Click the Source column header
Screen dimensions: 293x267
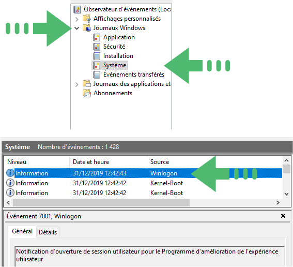click(x=214, y=162)
